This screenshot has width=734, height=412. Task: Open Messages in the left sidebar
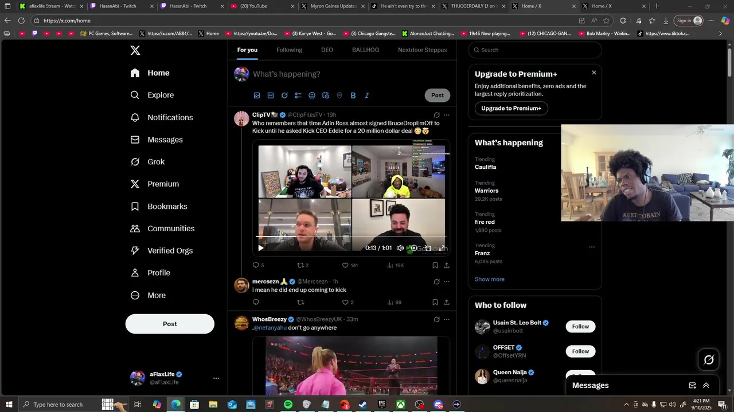(157, 140)
